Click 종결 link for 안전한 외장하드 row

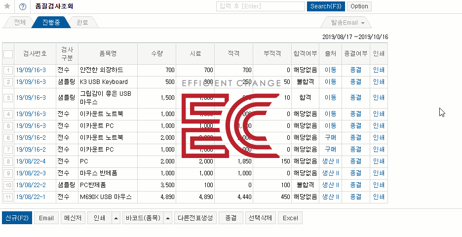pyautogui.click(x=356, y=70)
